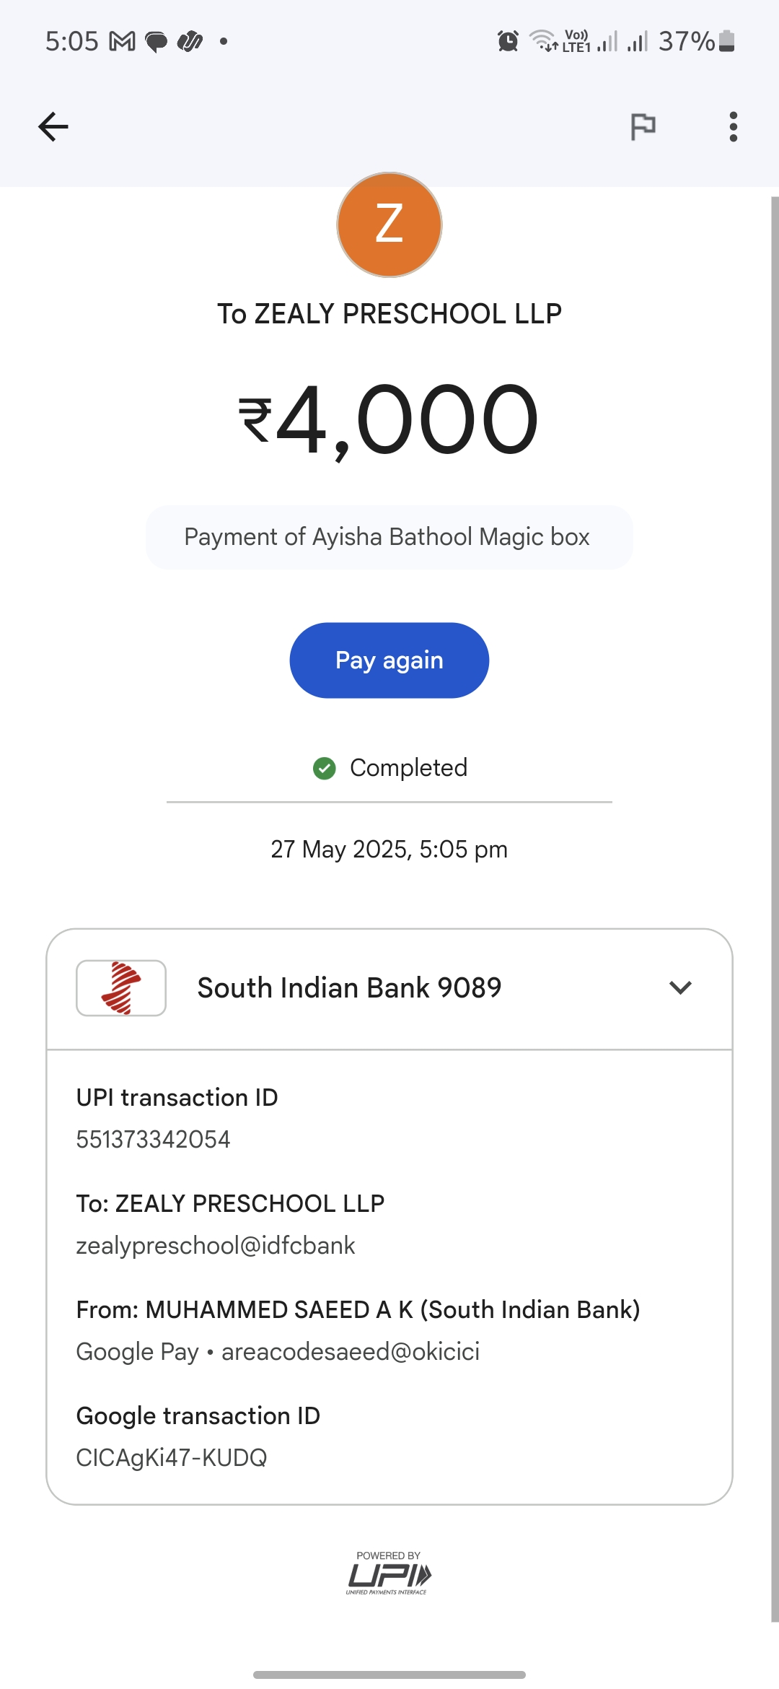
Task: Tap the bottom home gesture bar
Action: tap(389, 1674)
